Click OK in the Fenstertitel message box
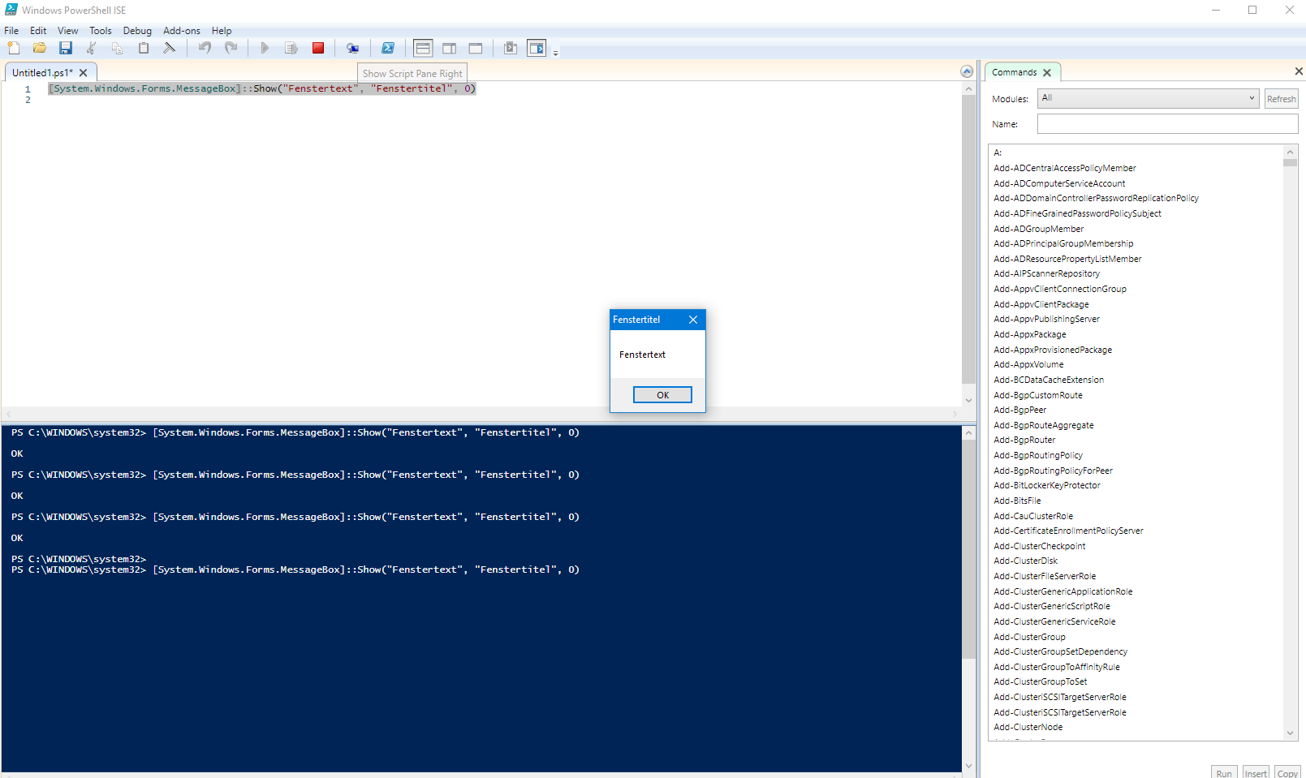Viewport: 1306px width, 778px height. [662, 395]
